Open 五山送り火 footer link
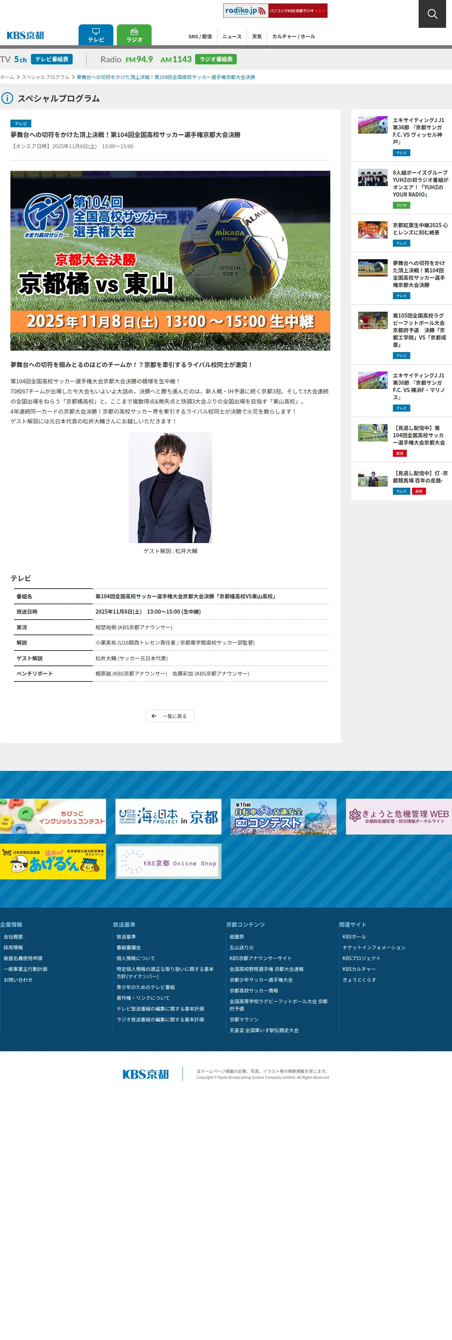The height and width of the screenshot is (1340, 452). coord(241,947)
